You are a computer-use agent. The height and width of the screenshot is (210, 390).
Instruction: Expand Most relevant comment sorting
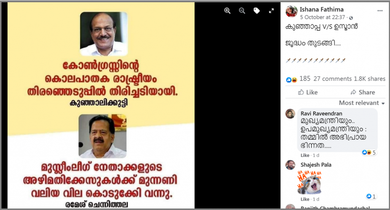pyautogui.click(x=362, y=103)
